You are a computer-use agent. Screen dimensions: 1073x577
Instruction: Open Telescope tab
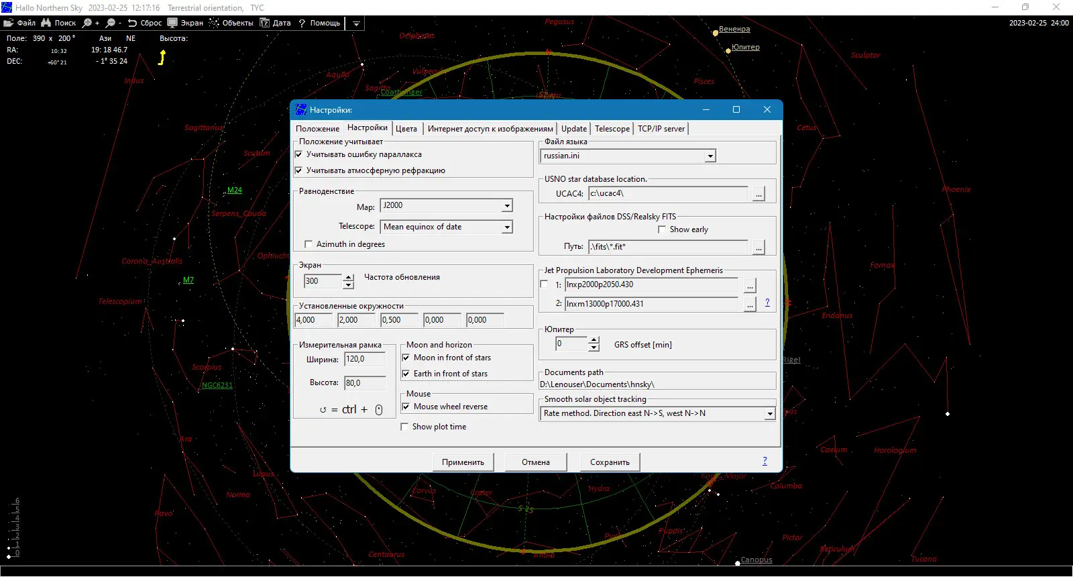(612, 129)
